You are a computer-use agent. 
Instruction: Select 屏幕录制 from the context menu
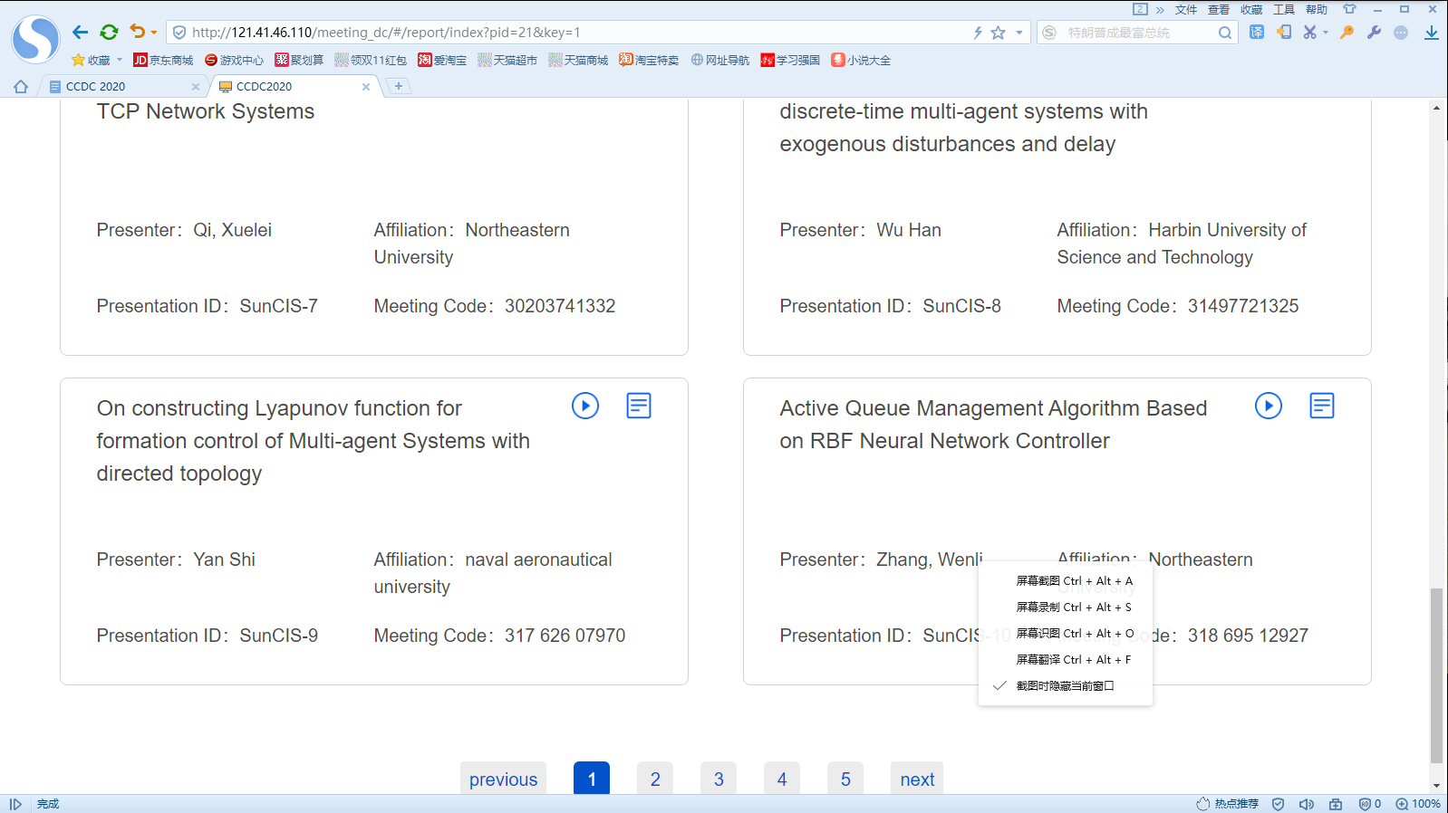coord(1073,607)
